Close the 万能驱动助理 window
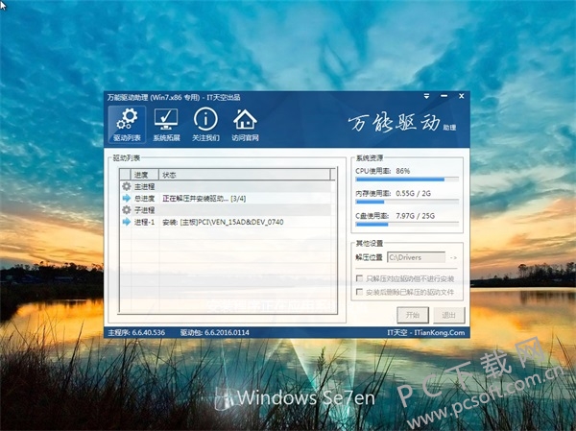Screen dimensions: 576x431 462,96
